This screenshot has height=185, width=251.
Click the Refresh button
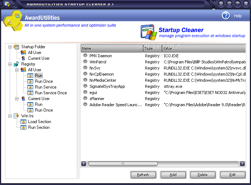[x=143, y=175]
